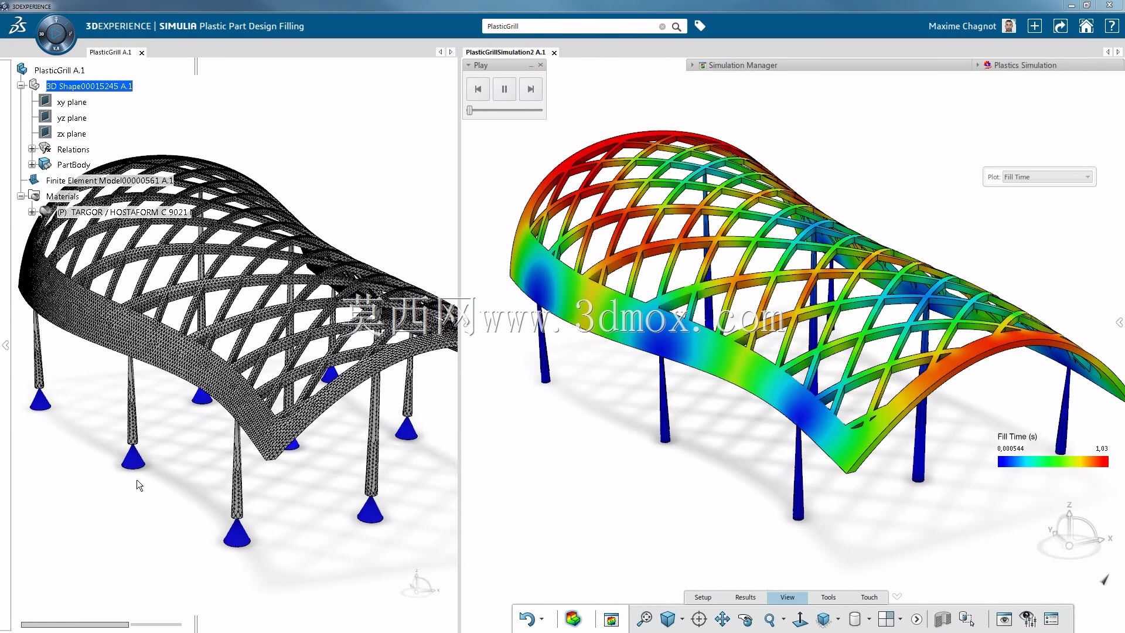Select the Pan arrows tool
Screen dimensions: 1125x633
(722, 619)
